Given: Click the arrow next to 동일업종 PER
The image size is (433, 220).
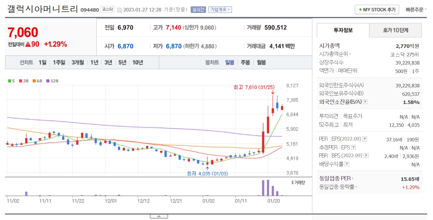Looking at the screenshot, I should pyautogui.click(x=353, y=178).
